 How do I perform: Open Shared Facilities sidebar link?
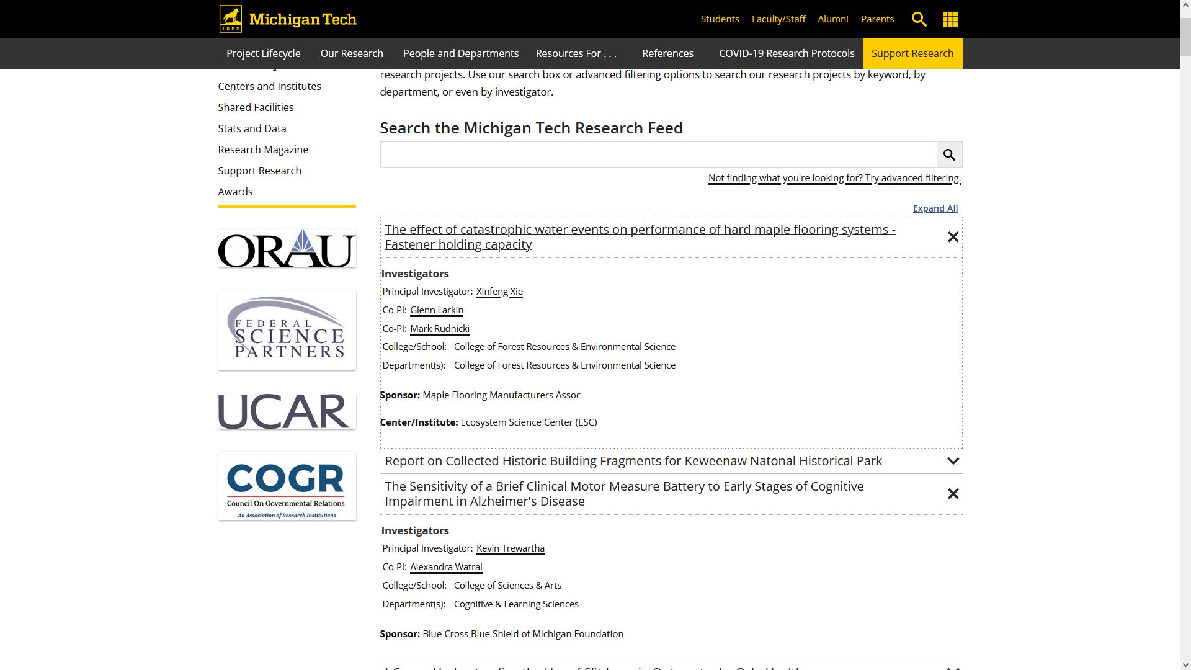coord(256,107)
